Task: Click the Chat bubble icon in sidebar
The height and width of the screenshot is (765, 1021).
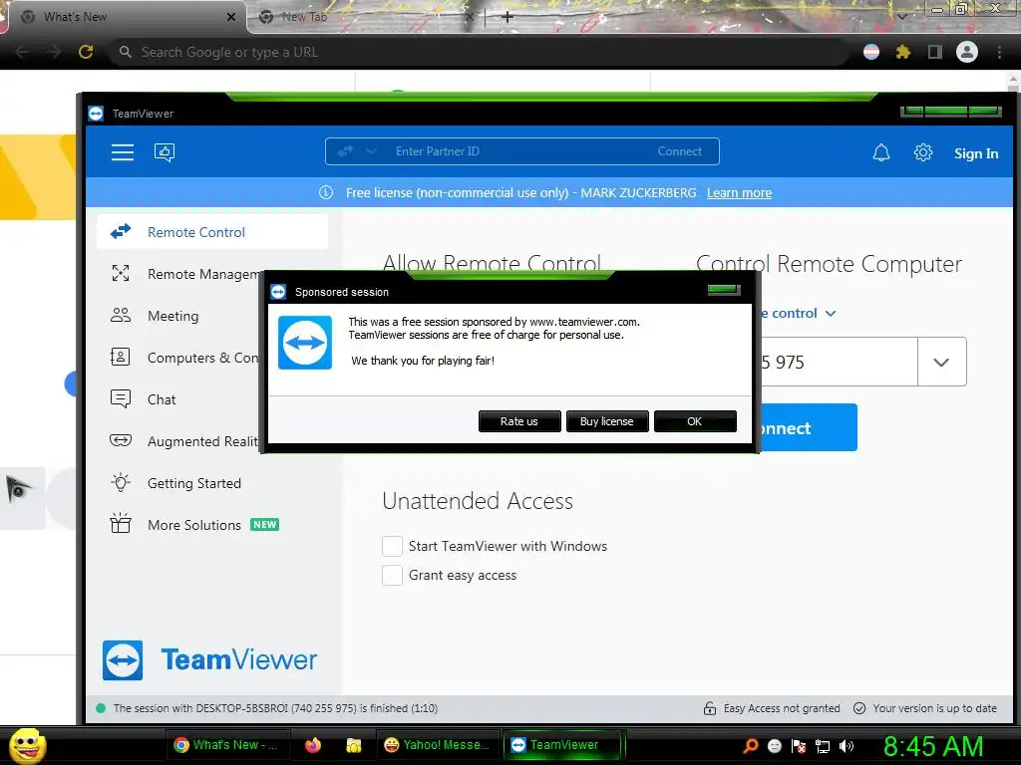Action: 121,398
